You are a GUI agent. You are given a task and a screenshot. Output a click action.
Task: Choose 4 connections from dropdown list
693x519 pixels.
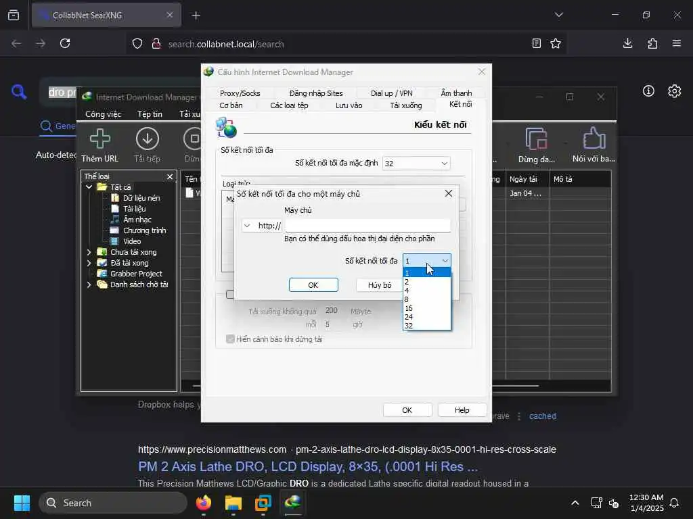click(x=426, y=291)
